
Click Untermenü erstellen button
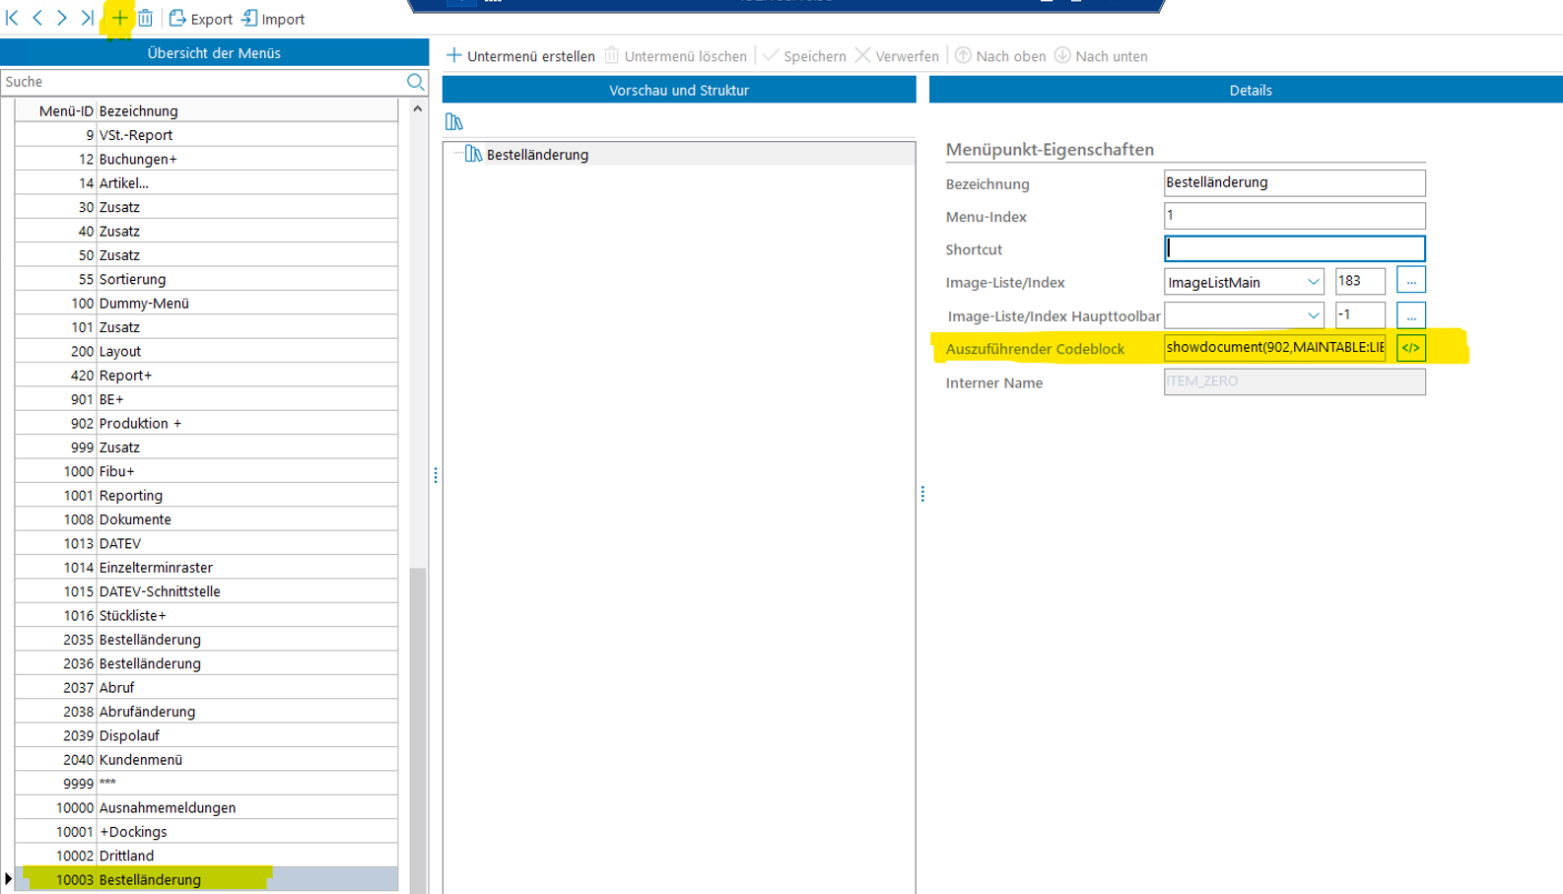click(520, 56)
